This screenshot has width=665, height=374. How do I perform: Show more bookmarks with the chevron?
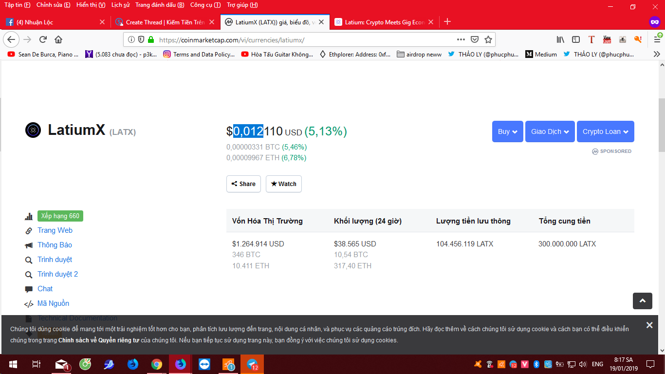[x=657, y=55]
